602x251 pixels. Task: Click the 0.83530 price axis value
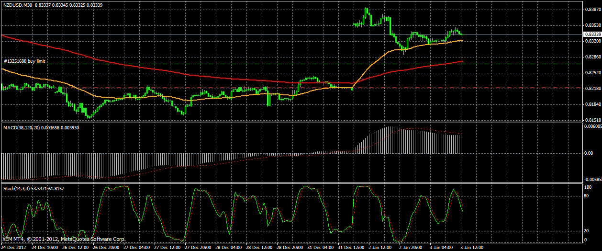(x=592, y=25)
